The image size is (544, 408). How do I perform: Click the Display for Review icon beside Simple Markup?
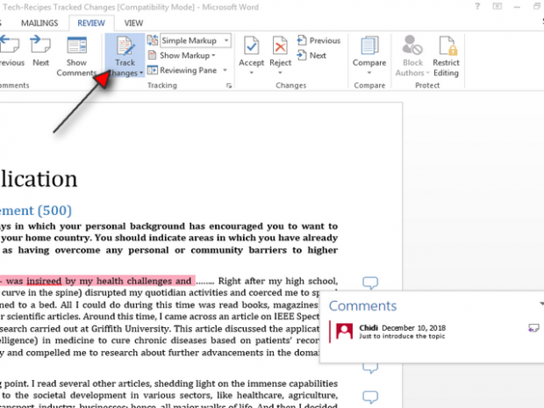click(x=153, y=40)
